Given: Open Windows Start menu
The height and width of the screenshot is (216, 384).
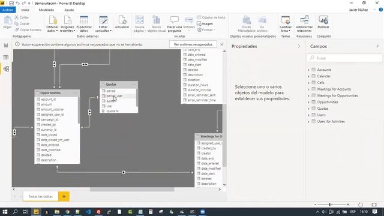Looking at the screenshot, I should (x=5, y=212).
